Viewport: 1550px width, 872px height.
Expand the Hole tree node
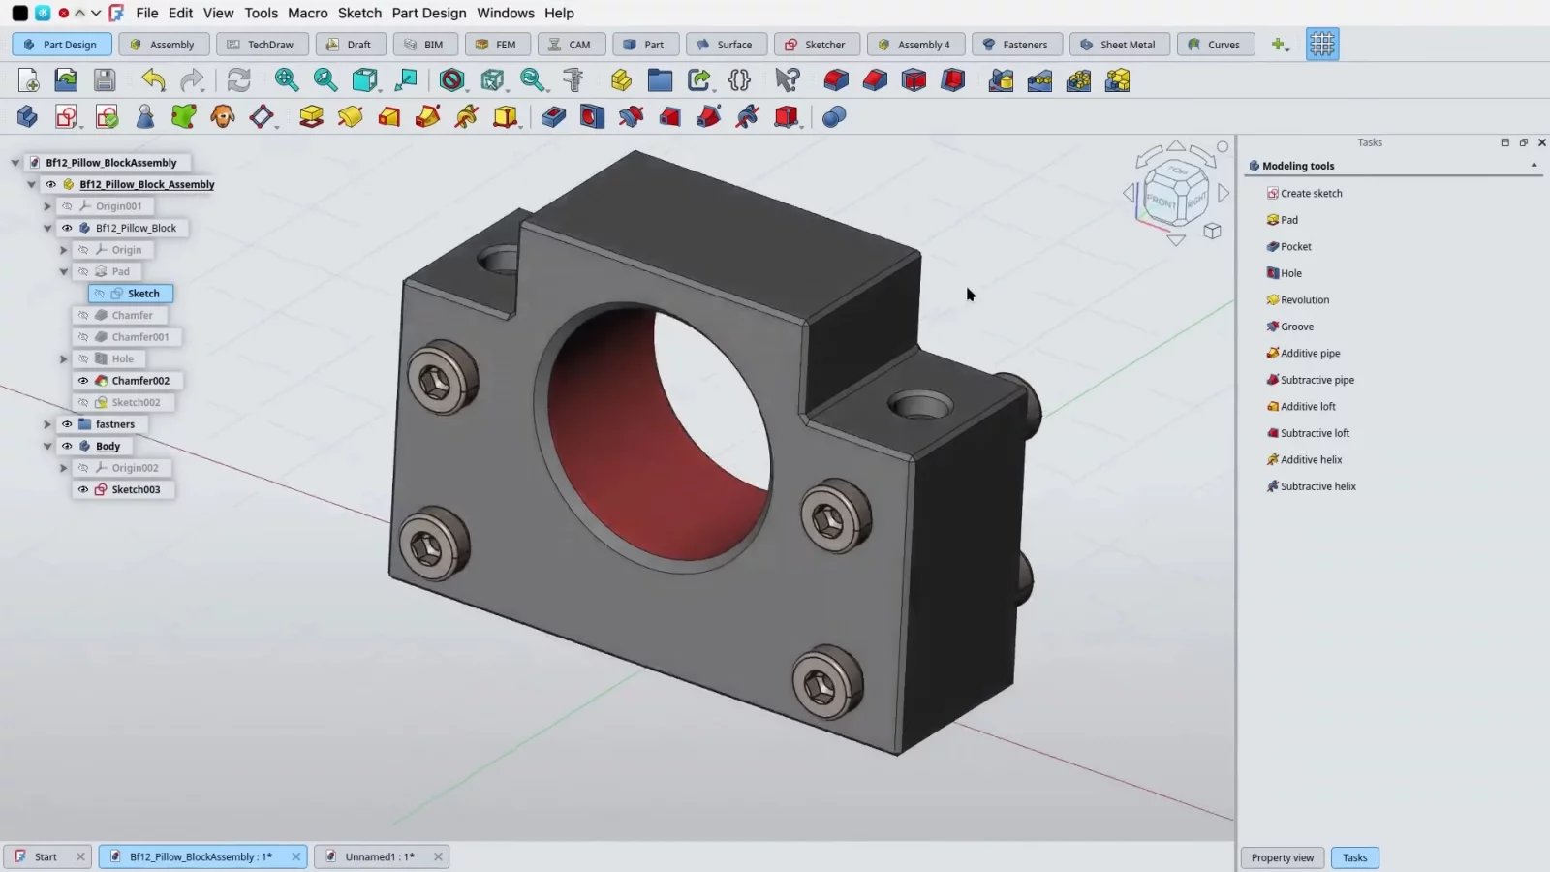pyautogui.click(x=64, y=358)
